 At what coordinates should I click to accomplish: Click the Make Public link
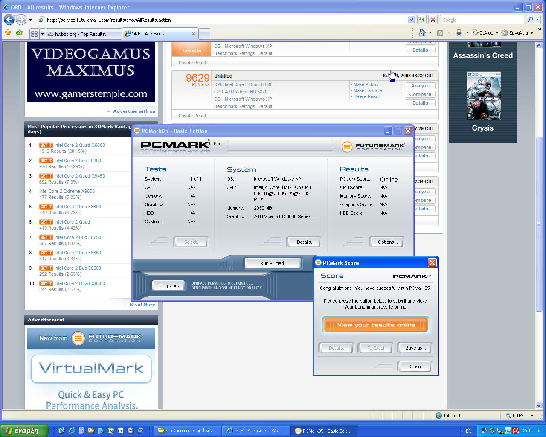click(365, 84)
